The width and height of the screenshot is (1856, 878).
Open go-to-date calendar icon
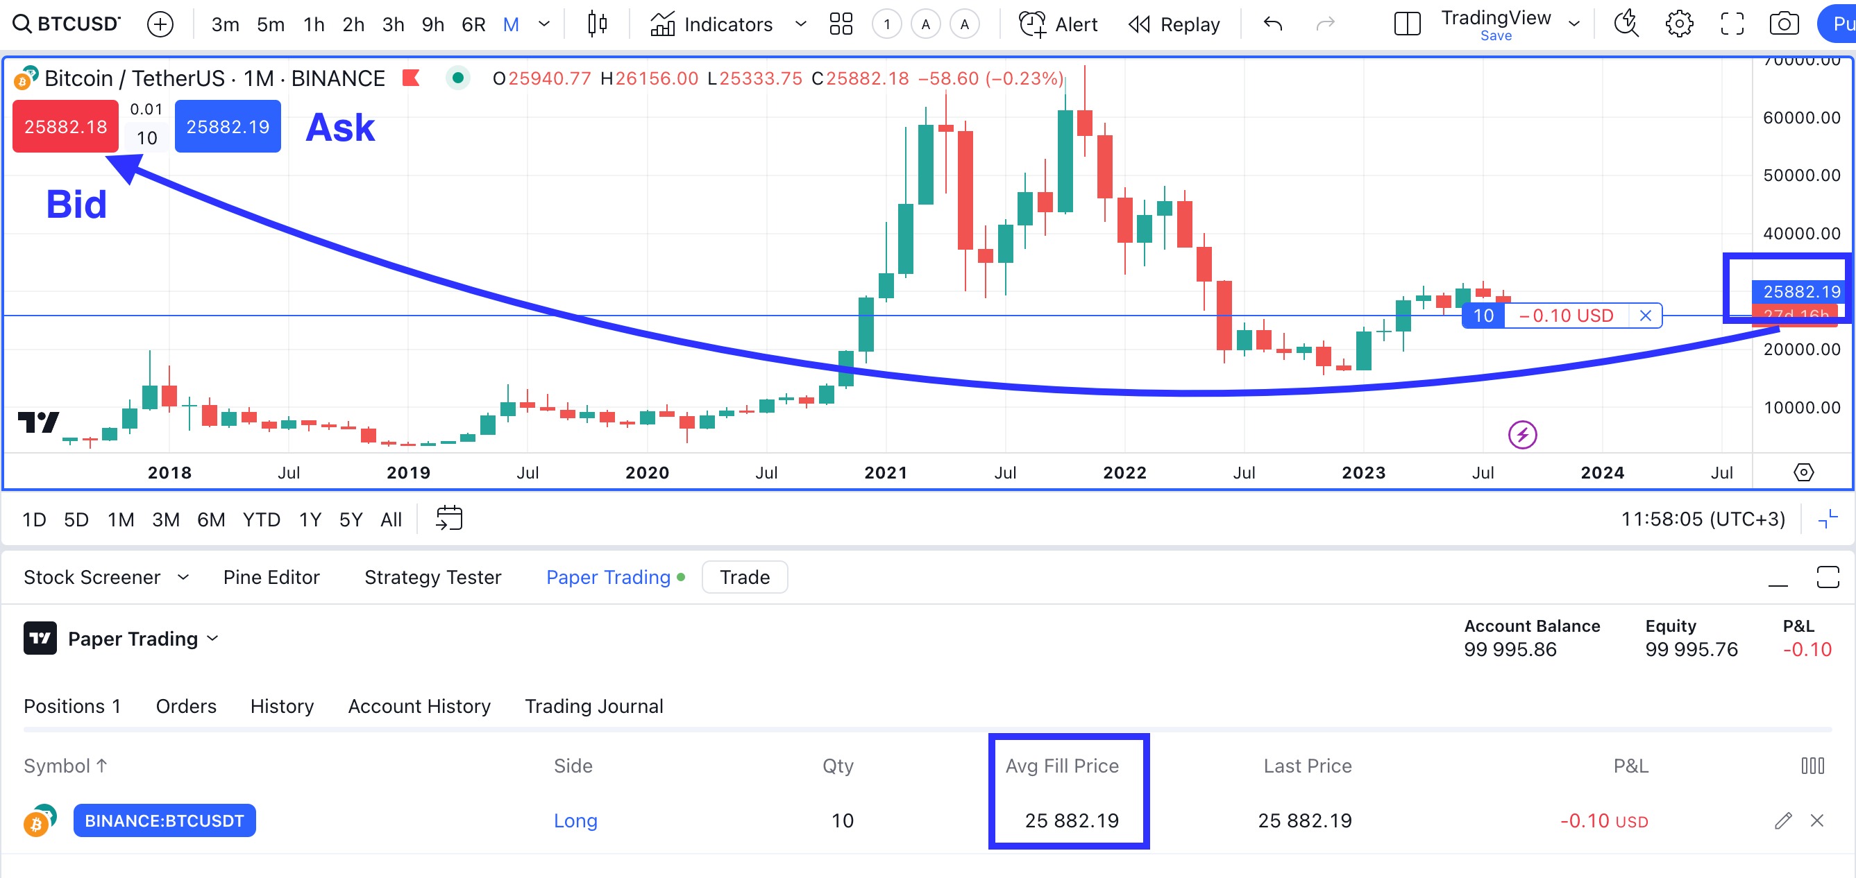click(450, 518)
